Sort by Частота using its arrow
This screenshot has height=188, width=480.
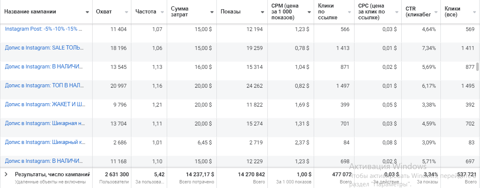point(162,12)
